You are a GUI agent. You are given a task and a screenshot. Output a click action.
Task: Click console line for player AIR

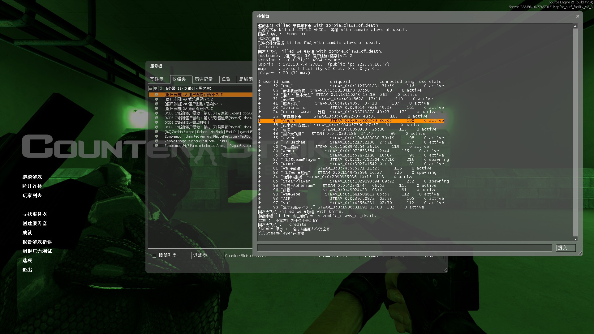pos(351,199)
